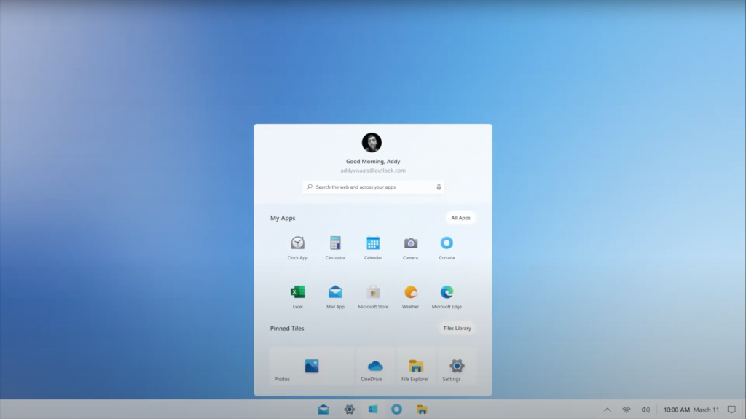
Task: Open the OneDrive pinned tile
Action: pos(375,367)
